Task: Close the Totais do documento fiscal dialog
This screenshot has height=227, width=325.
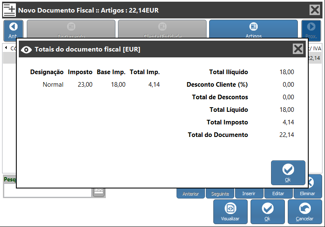Action: pos(298,49)
